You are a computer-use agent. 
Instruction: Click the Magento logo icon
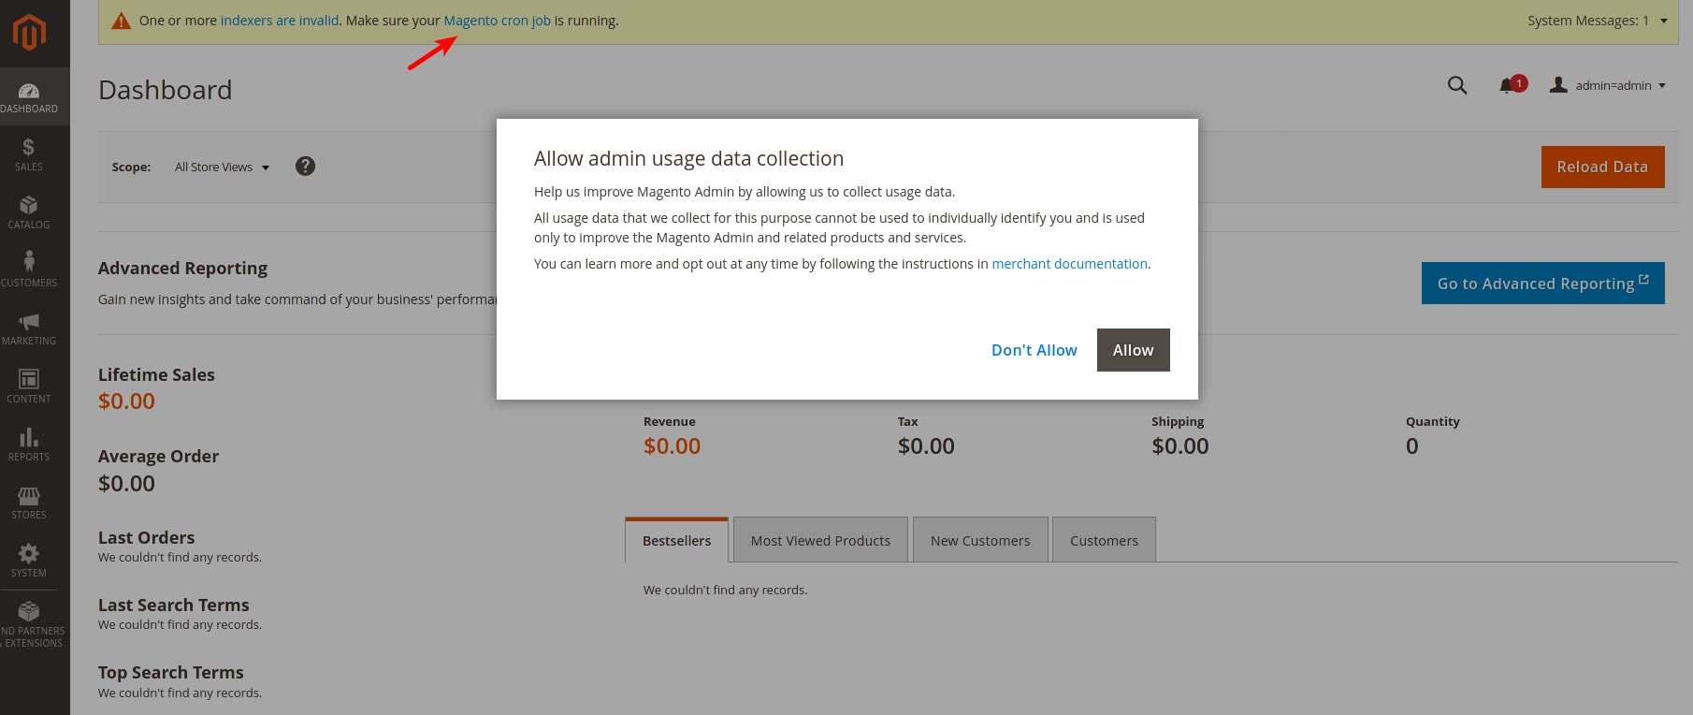pyautogui.click(x=29, y=33)
